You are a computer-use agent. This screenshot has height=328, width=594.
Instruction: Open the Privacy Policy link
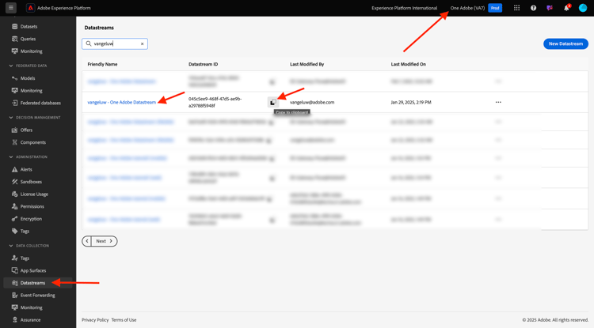(x=95, y=320)
